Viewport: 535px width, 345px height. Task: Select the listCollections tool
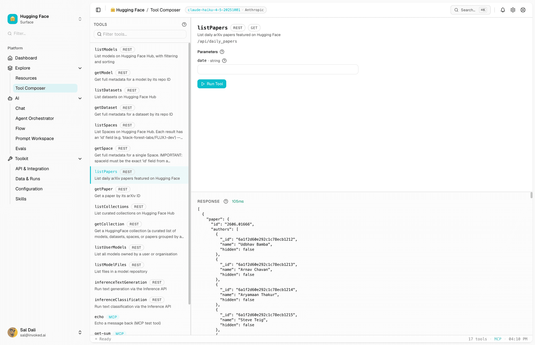coord(139,210)
